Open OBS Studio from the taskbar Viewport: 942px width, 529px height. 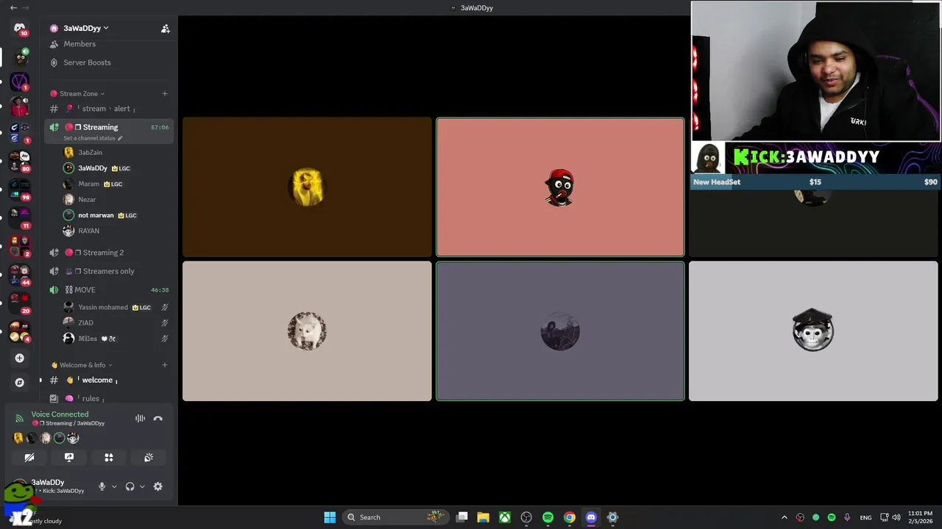(x=526, y=517)
